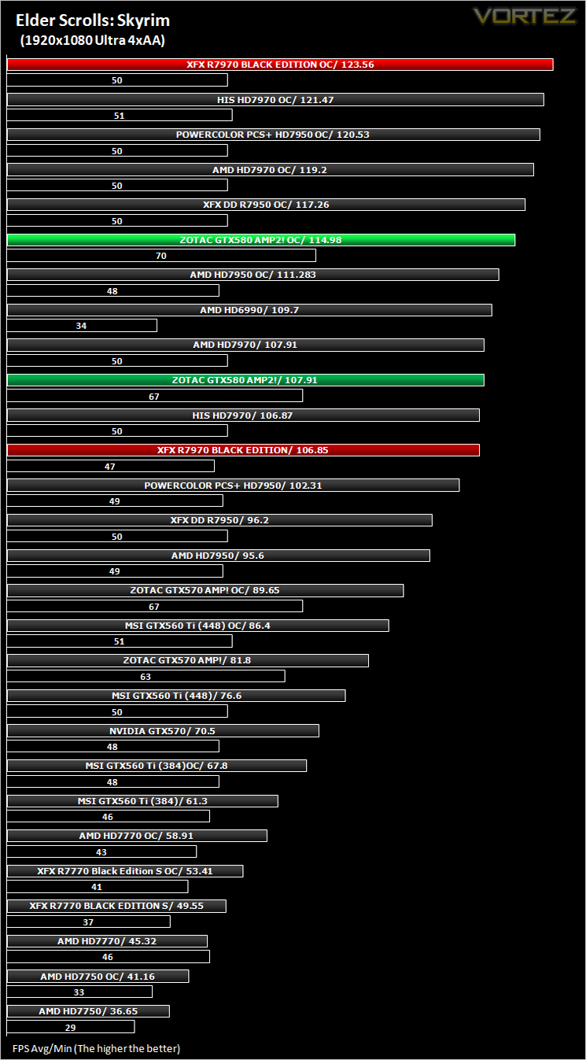Click the MSI GTX560 Ti (448) OC bar
Screen dimensions: 586x1060
tap(198, 626)
